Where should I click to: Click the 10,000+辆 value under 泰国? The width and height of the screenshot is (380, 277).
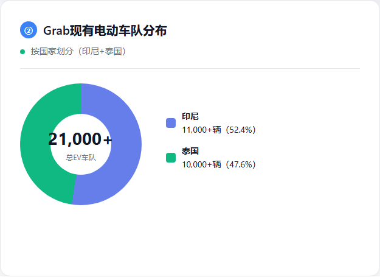coord(199,164)
